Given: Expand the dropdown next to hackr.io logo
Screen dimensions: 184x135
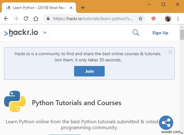Looking at the screenshot, I should 45,33.
